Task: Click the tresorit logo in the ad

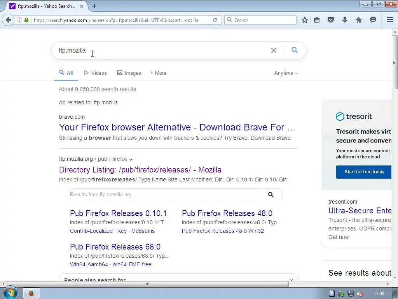Action: coord(354,116)
